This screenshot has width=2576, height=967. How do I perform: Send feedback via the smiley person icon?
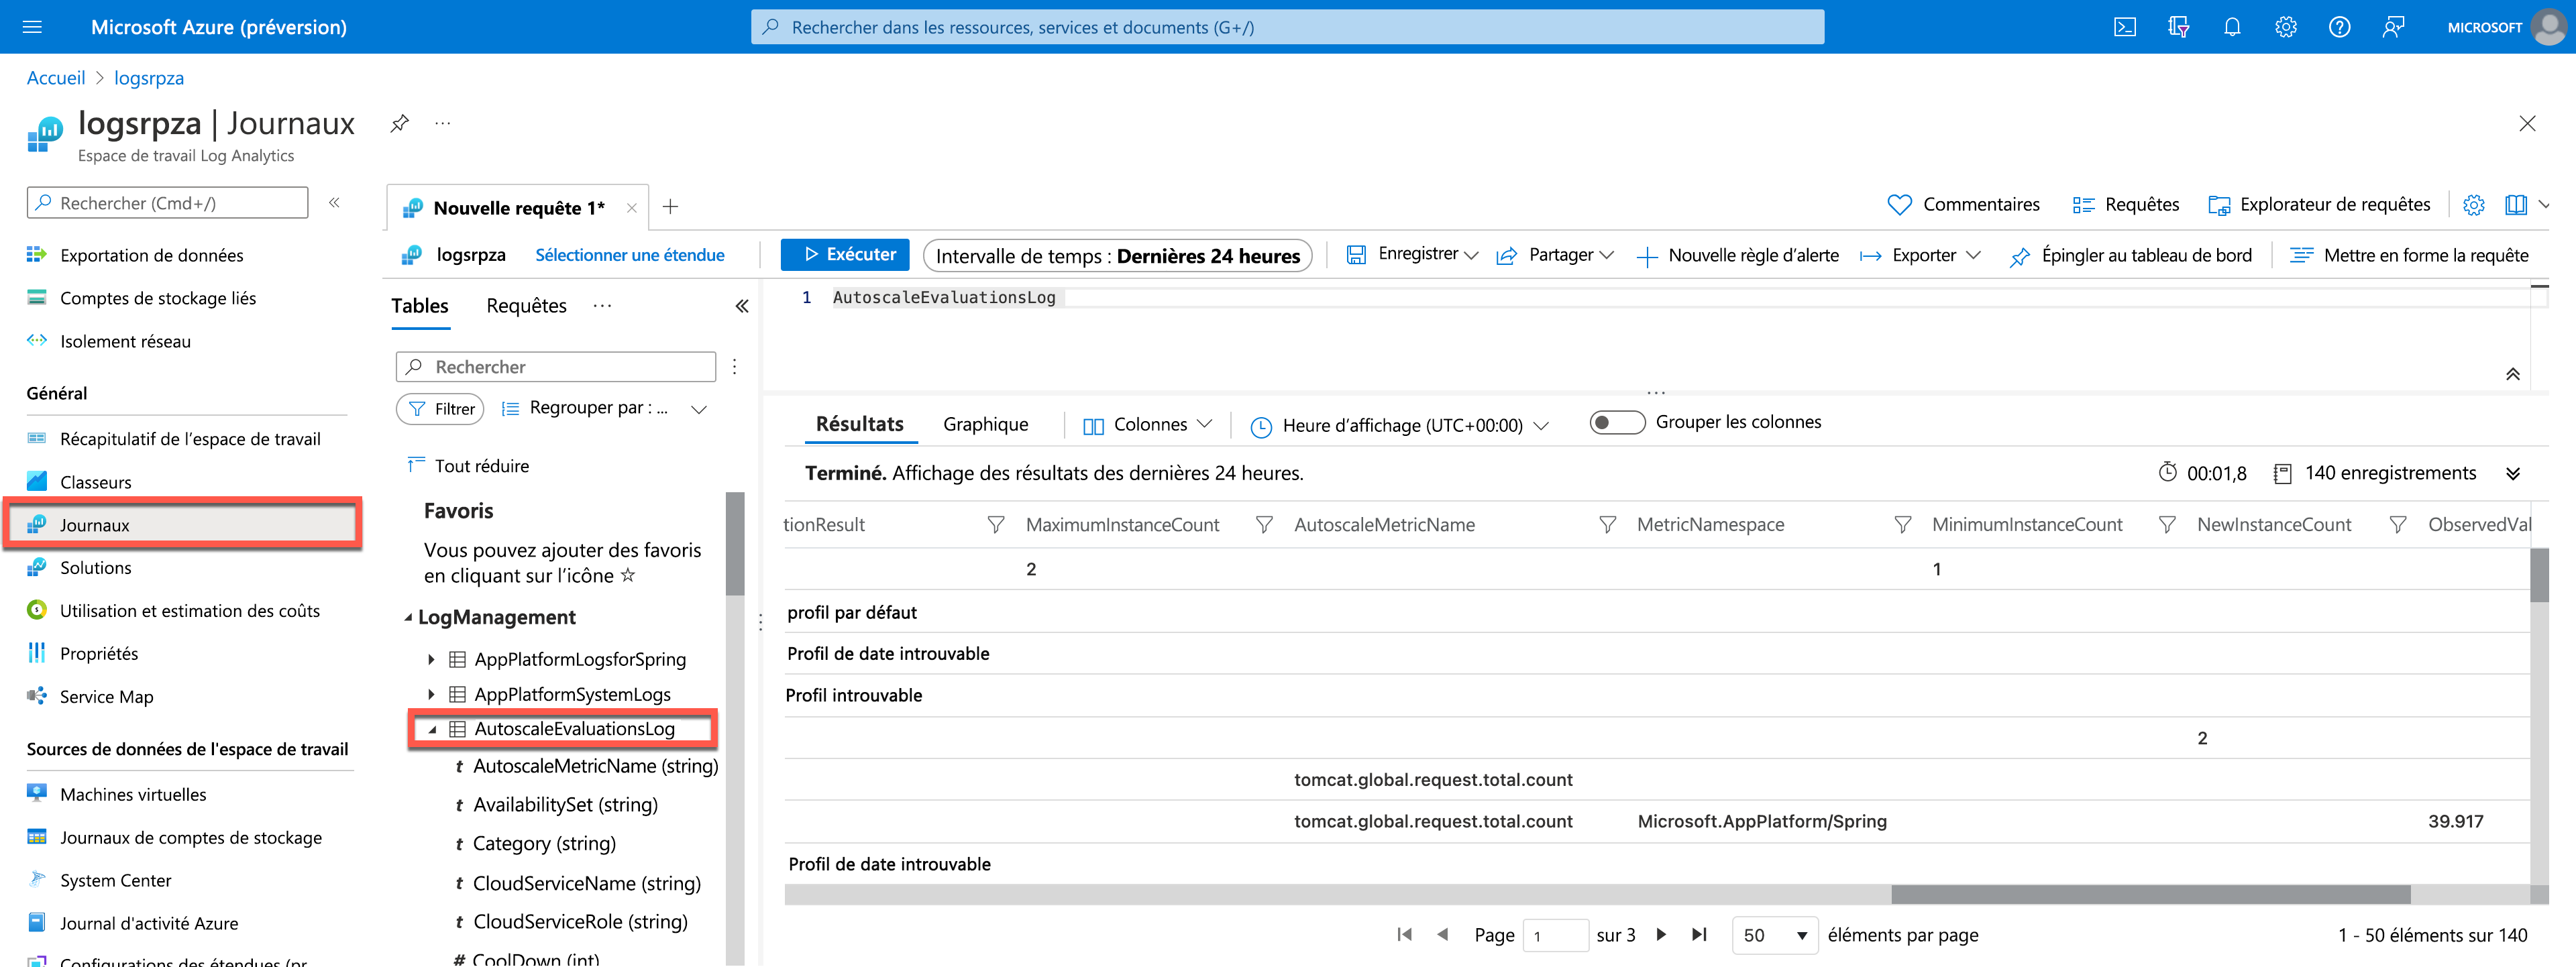pyautogui.click(x=2394, y=27)
